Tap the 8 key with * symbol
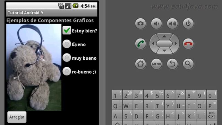Viewport: 222px width, 125px height. tap(191, 94)
